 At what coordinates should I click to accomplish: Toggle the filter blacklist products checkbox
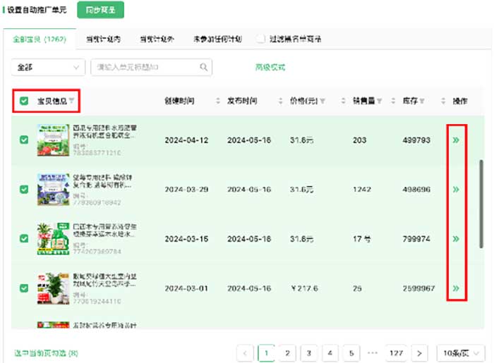pyautogui.click(x=260, y=39)
